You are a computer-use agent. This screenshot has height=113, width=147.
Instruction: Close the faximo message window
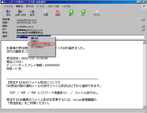click(144, 2)
